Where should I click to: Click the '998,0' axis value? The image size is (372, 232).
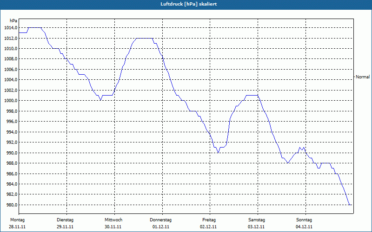12,111
